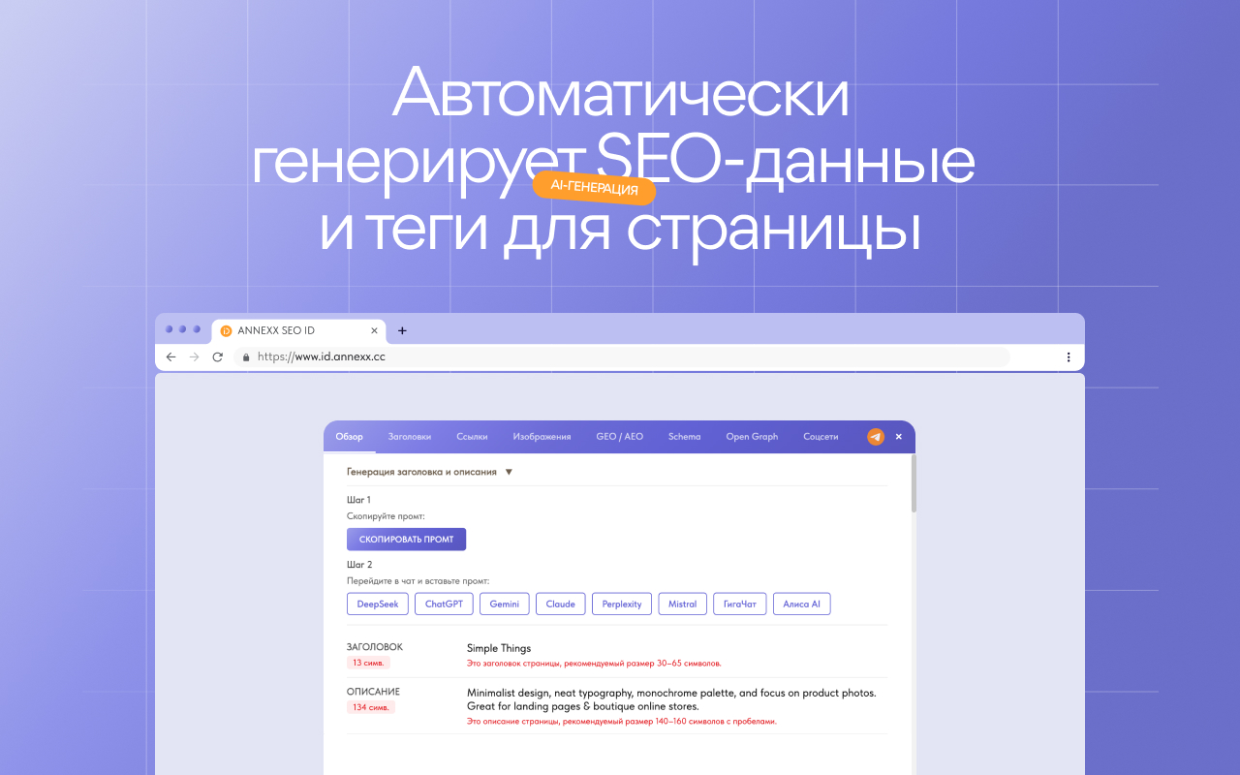Click the AI-ГЕНЕРАЦИЯ orange badge
The image size is (1240, 775).
594,189
